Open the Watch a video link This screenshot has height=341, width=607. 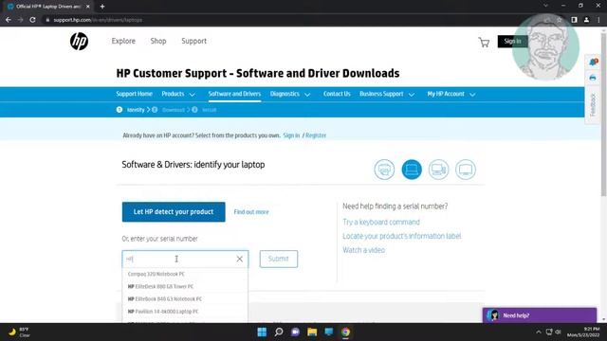point(363,250)
